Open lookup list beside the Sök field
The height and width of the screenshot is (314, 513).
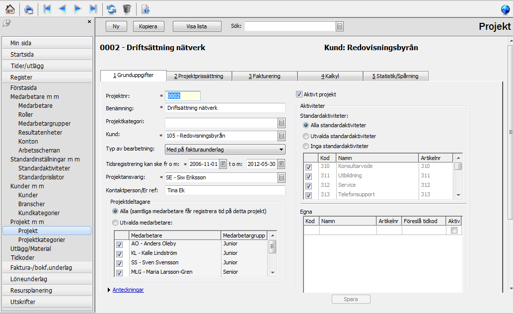click(x=340, y=26)
